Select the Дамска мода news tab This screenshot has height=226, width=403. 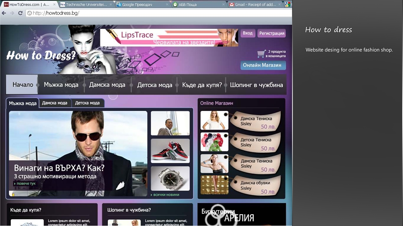[x=55, y=103]
